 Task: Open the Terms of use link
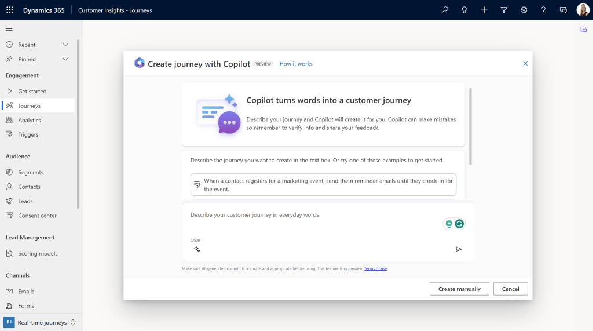[375, 268]
